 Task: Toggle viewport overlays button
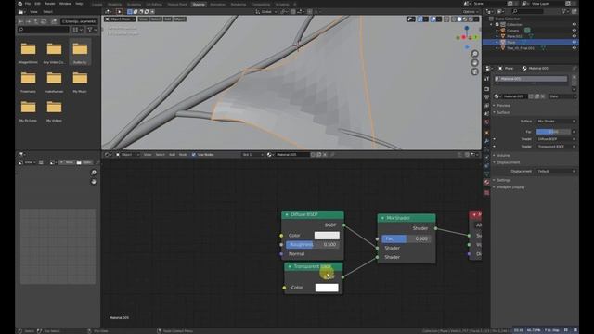point(433,19)
